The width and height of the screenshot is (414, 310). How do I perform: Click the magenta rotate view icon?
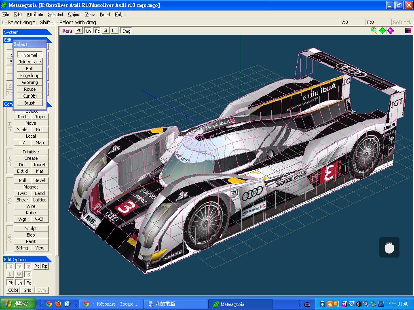coord(391,31)
